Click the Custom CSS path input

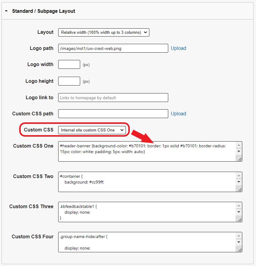click(113, 114)
